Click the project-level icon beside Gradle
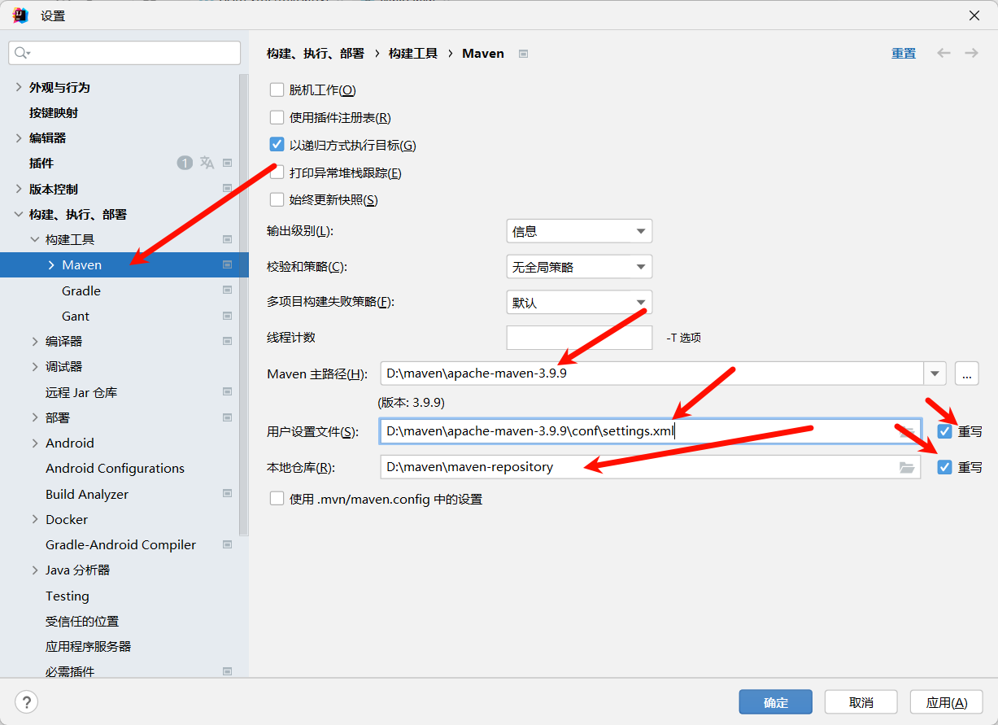The width and height of the screenshot is (998, 725). pos(227,290)
